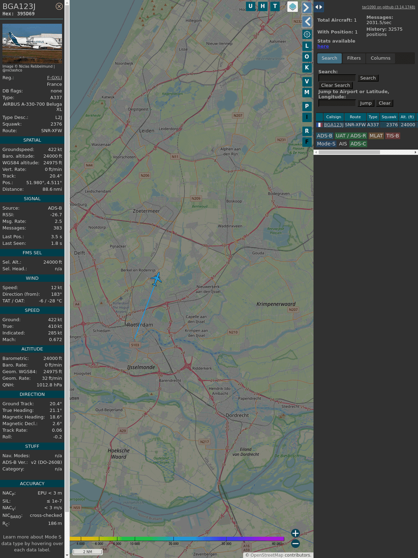418x558 pixels.
Task: Toggle the O map button
Action: click(307, 56)
